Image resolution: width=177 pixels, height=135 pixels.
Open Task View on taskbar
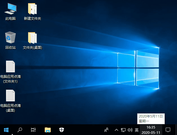[x=33, y=130]
